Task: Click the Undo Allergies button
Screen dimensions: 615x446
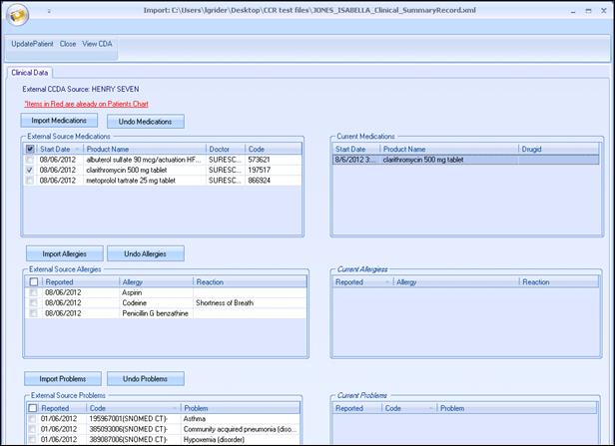Action: tap(146, 253)
